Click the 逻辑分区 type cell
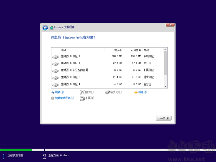 click(x=149, y=77)
